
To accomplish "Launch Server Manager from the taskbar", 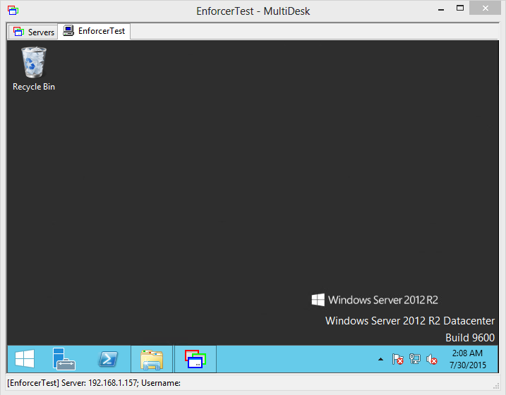I will [x=64, y=359].
